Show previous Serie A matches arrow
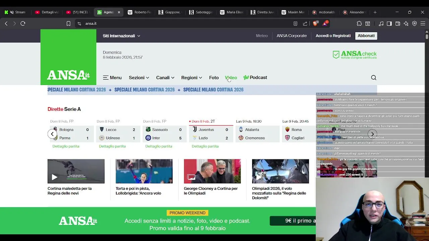Viewport: 429px width, 241px height. (52, 134)
